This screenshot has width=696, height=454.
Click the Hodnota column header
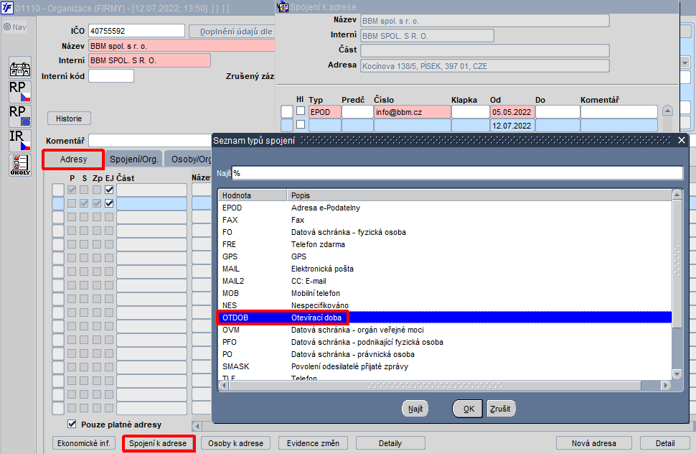click(x=253, y=195)
